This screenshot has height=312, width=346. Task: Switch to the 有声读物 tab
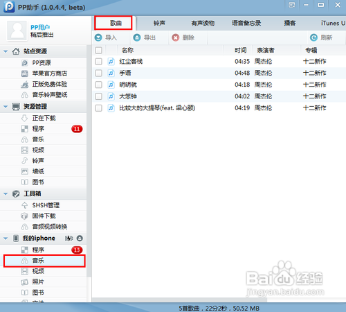(203, 23)
